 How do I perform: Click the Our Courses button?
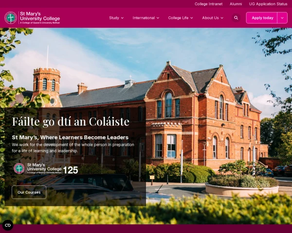(x=29, y=192)
